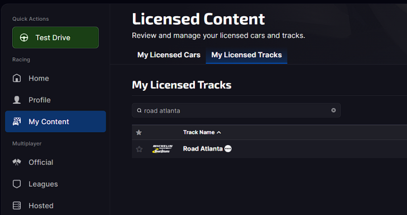Click into the track search field

tap(234, 111)
